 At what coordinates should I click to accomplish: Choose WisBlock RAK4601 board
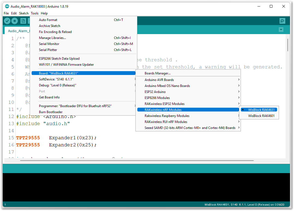pos(261,116)
